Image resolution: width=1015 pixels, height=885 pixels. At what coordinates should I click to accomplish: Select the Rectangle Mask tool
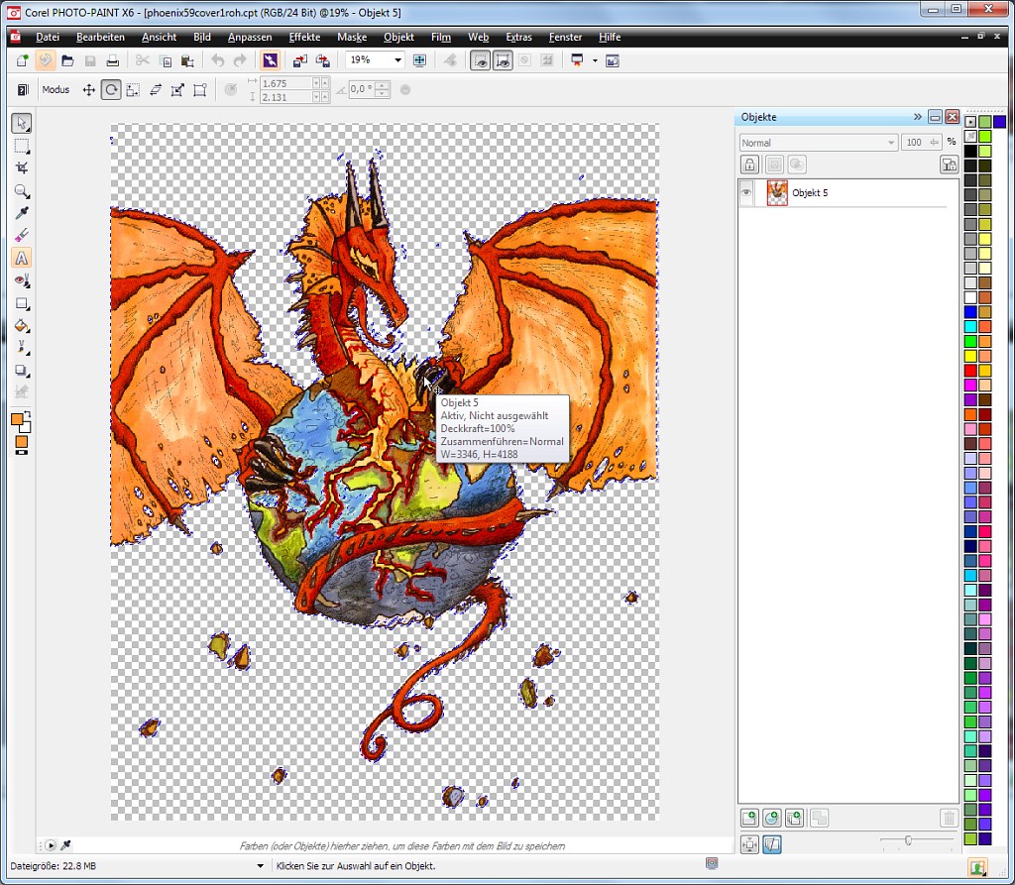22,147
